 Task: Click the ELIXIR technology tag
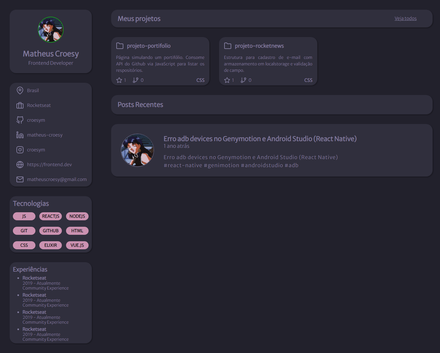pyautogui.click(x=51, y=245)
